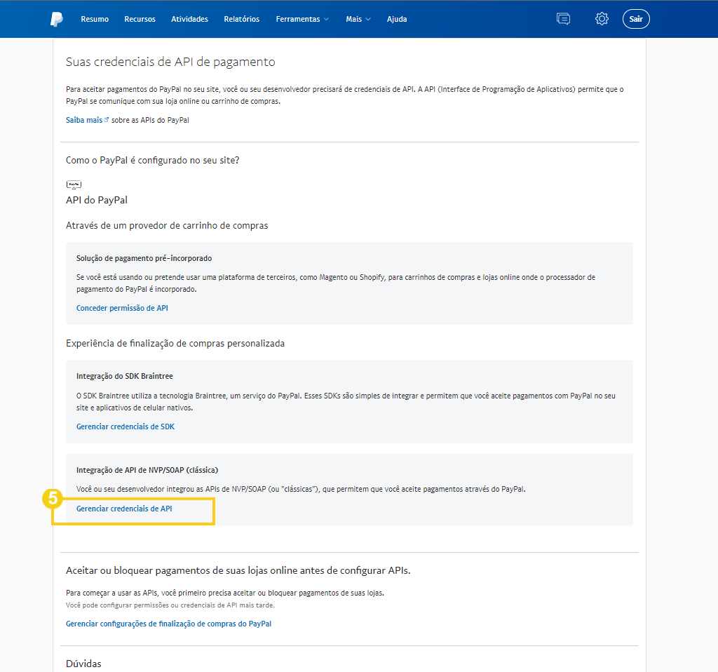The image size is (718, 672).
Task: Click 'Integração de API de NVP/SOAP (clássica)' title
Action: pyautogui.click(x=147, y=470)
